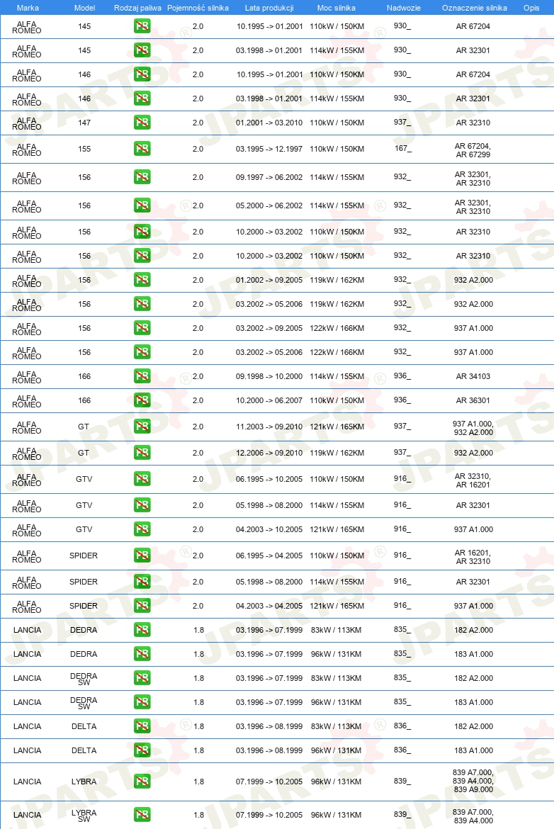554x829 pixels.
Task: Select engine cell AR 16201, AR 32310
Action: tap(473, 557)
